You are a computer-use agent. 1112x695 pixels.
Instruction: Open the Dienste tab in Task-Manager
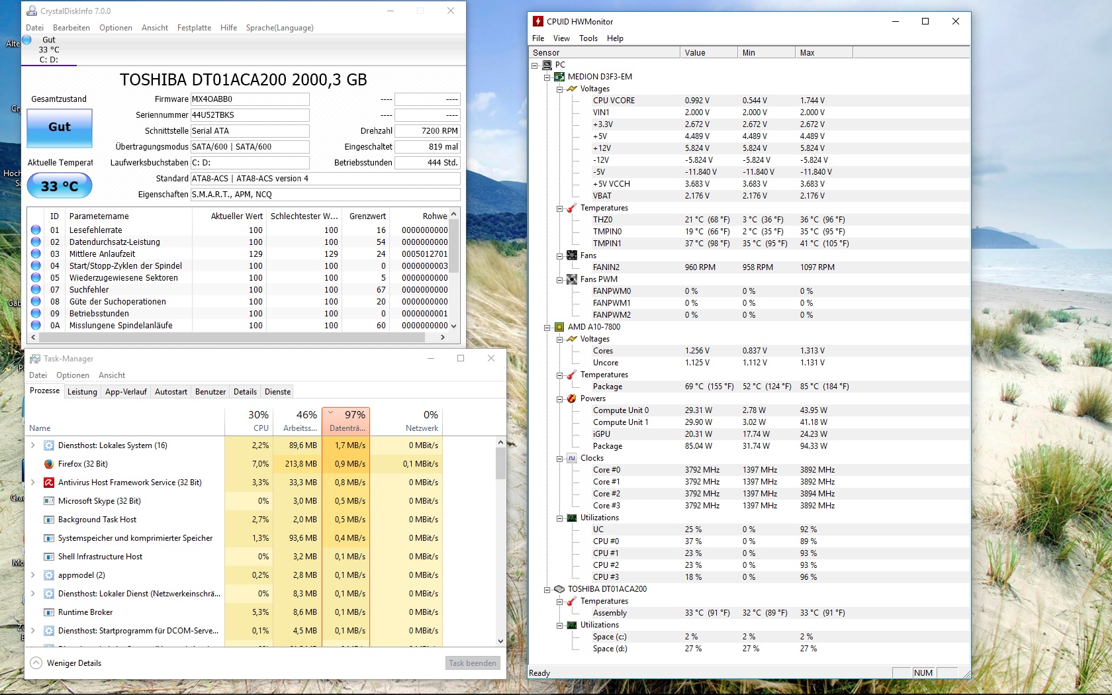pyautogui.click(x=278, y=392)
